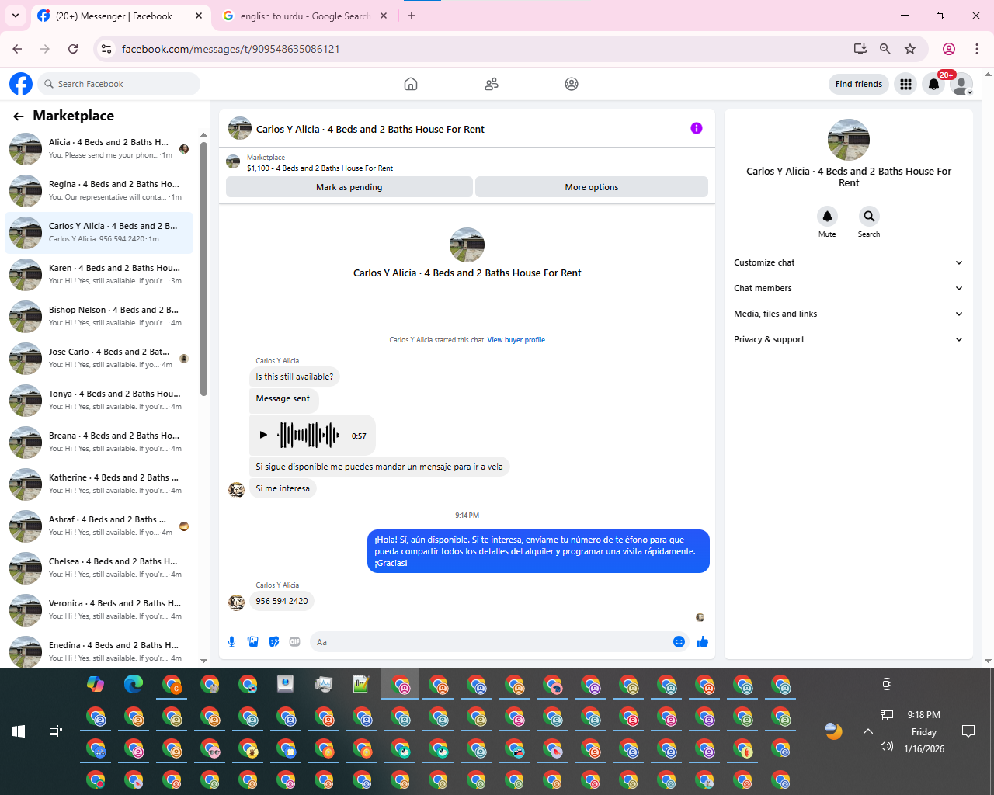Image resolution: width=994 pixels, height=795 pixels.
Task: Click More options button
Action: tap(592, 187)
